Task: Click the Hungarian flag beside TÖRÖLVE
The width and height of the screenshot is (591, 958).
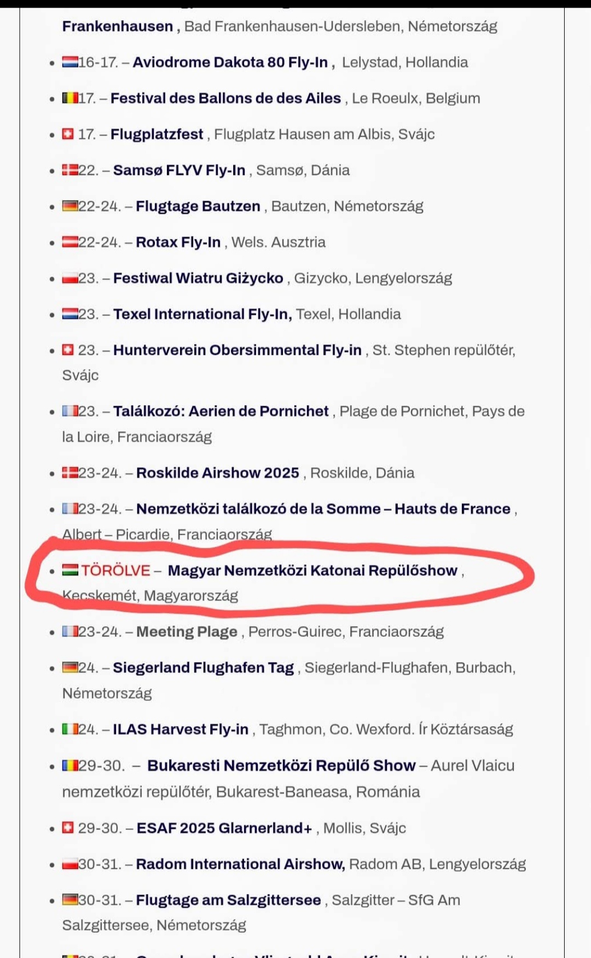Action: (70, 570)
